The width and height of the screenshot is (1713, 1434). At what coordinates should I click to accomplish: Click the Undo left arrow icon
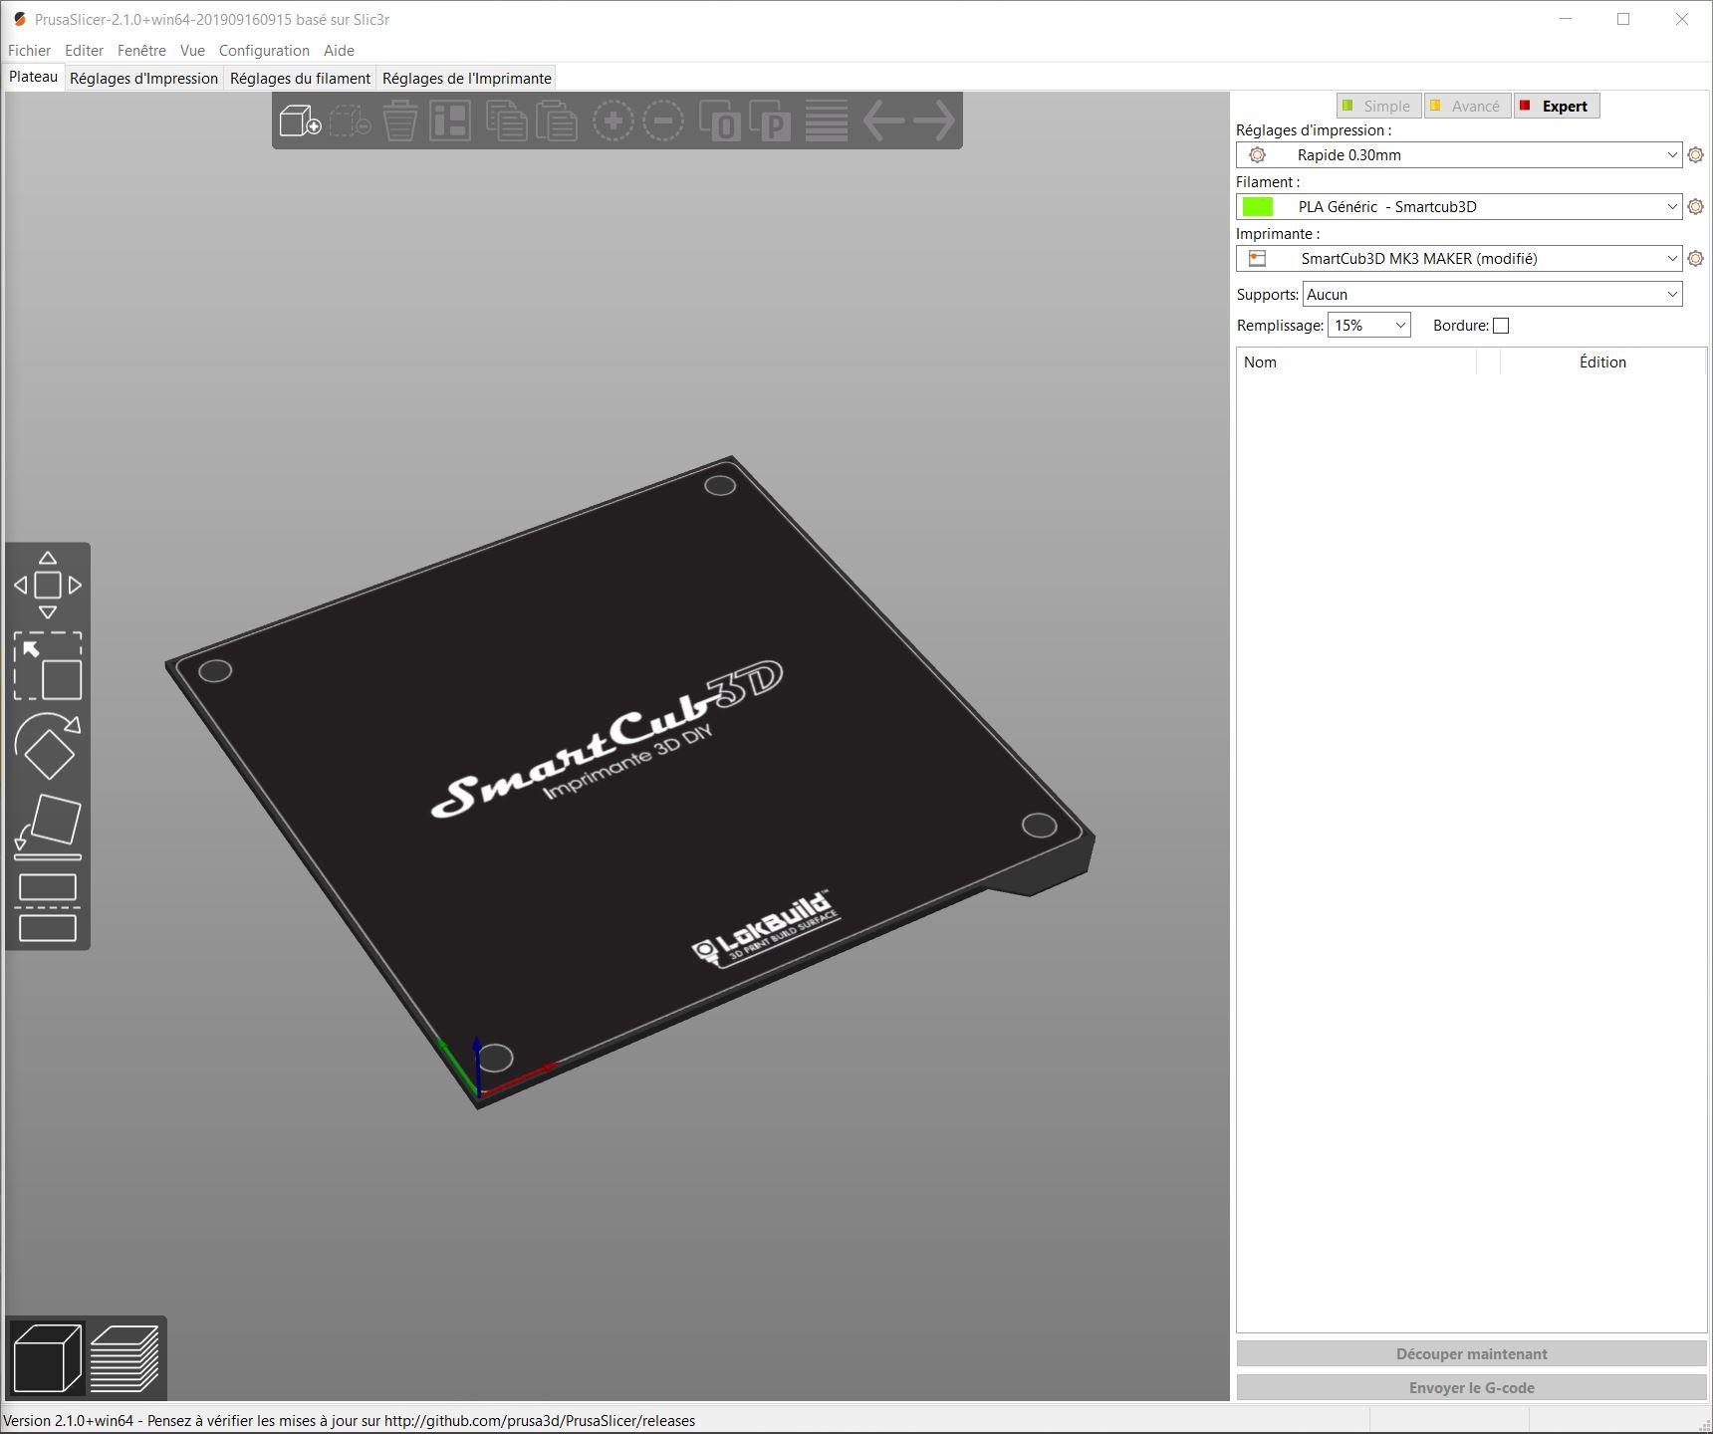click(883, 121)
